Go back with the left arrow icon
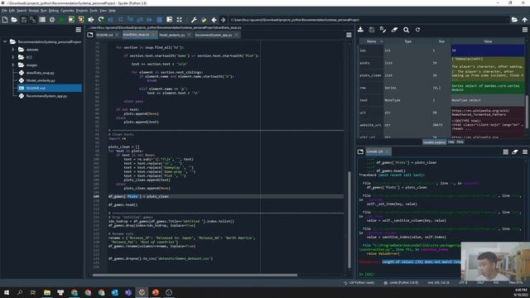The width and height of the screenshot is (530, 298). coord(214,20)
